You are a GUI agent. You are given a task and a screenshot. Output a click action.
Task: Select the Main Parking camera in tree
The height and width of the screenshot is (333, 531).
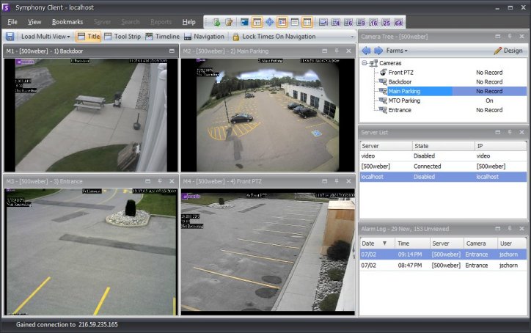404,91
